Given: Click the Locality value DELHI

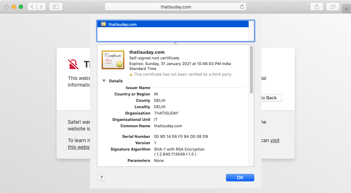Looking at the screenshot, I should click(x=160, y=107).
